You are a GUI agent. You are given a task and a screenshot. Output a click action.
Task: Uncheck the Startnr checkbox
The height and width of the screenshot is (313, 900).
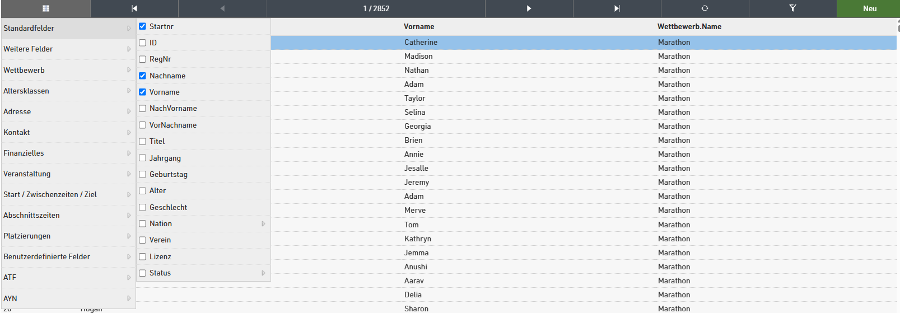pyautogui.click(x=143, y=26)
